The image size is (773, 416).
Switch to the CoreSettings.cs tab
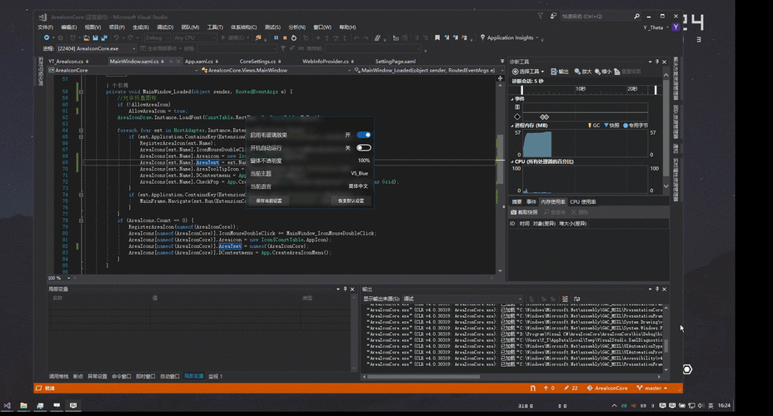click(x=260, y=62)
